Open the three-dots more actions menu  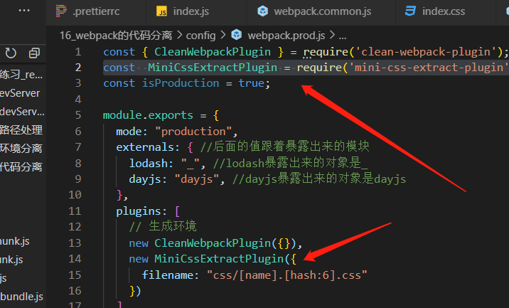click(x=24, y=11)
